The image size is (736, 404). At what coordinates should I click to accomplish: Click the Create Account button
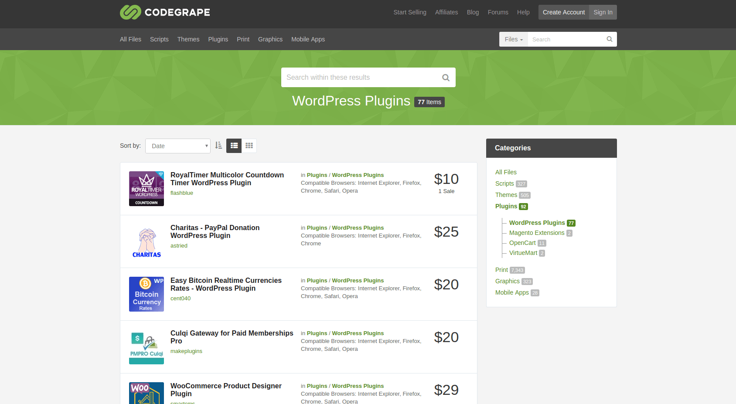(x=564, y=12)
